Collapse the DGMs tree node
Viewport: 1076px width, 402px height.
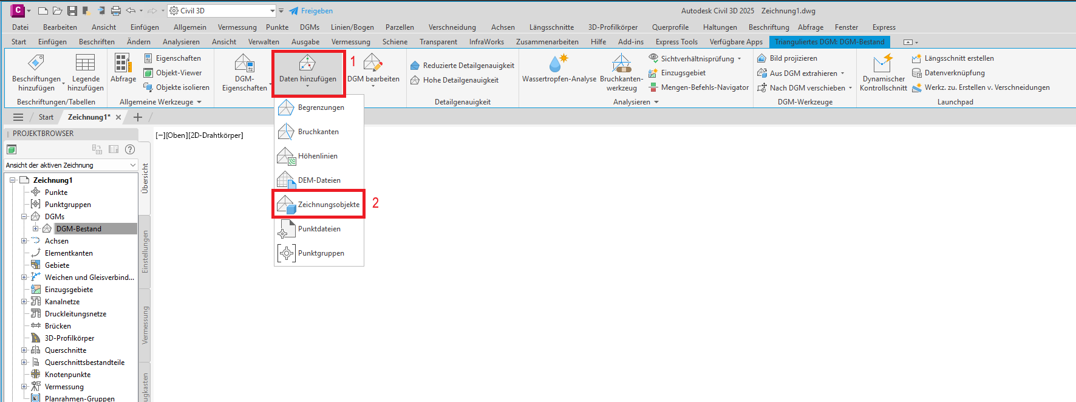pyautogui.click(x=24, y=217)
